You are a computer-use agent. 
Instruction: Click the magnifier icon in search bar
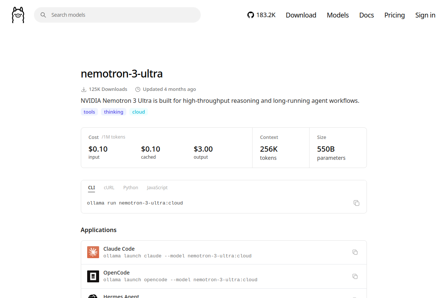(x=43, y=15)
